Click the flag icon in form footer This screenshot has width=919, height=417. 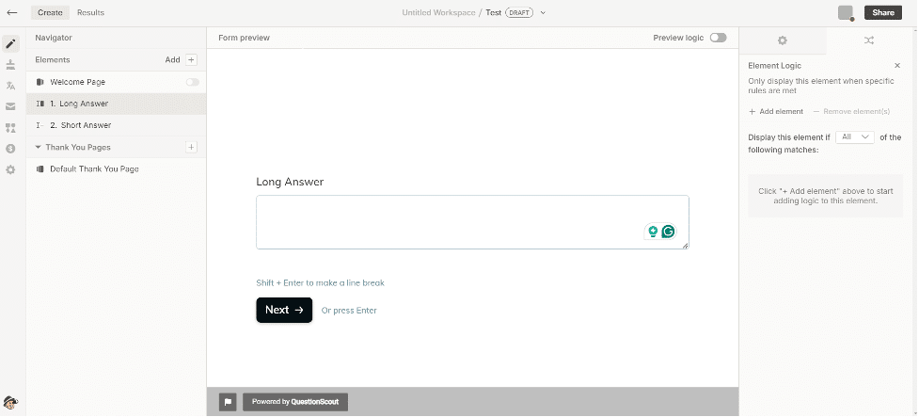tap(228, 402)
